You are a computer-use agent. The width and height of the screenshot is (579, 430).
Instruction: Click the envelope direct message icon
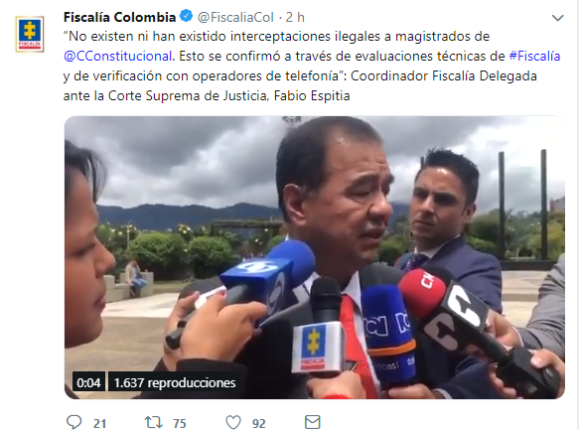coord(313,422)
